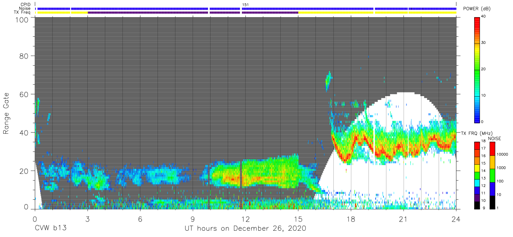Click x-axis tick label '12'
This screenshot has height=237, width=513.
pyautogui.click(x=245, y=219)
